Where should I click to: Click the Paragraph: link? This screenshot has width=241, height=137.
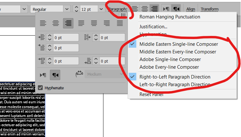click(118, 9)
